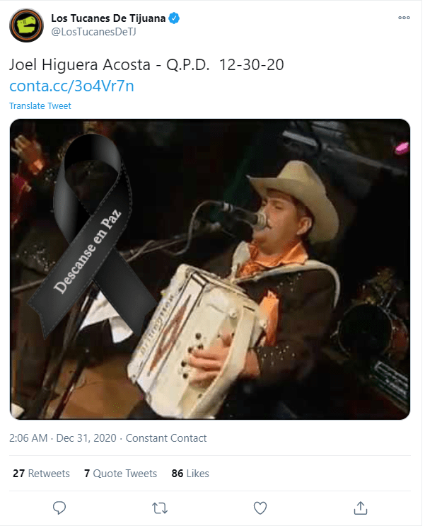425x526 pixels.
Task: Click the tweet text Joel Higuera Acosta
Action: [x=80, y=64]
